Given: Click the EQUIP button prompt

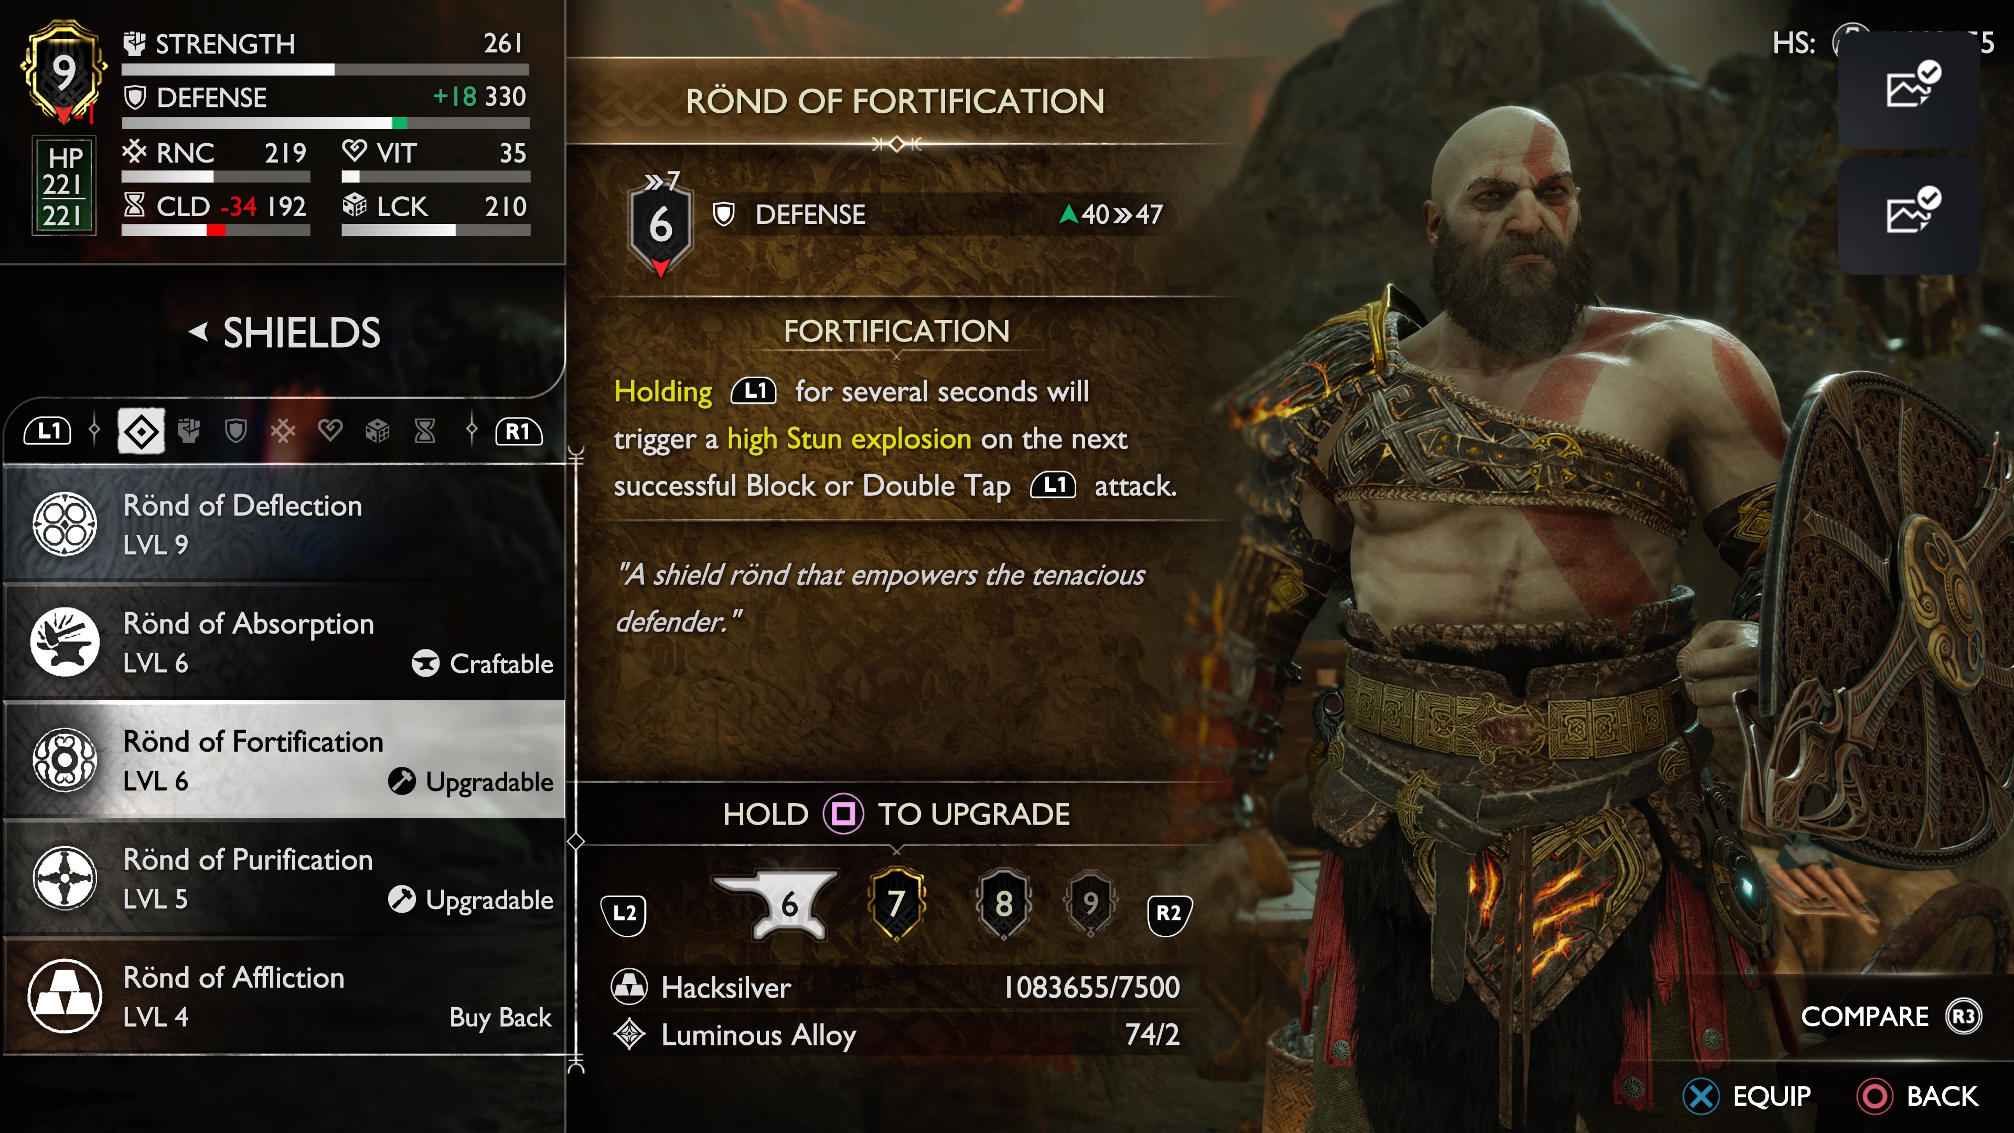Looking at the screenshot, I should tap(1747, 1096).
